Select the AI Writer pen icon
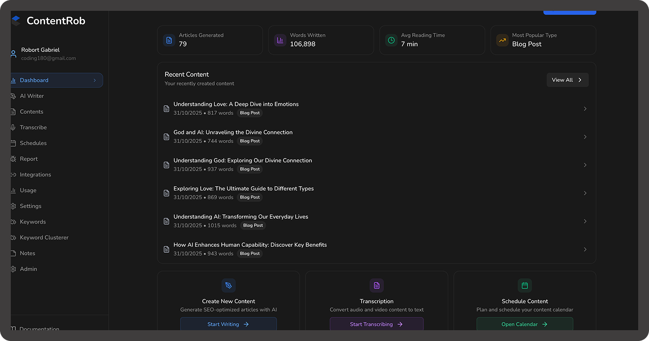 (x=13, y=96)
